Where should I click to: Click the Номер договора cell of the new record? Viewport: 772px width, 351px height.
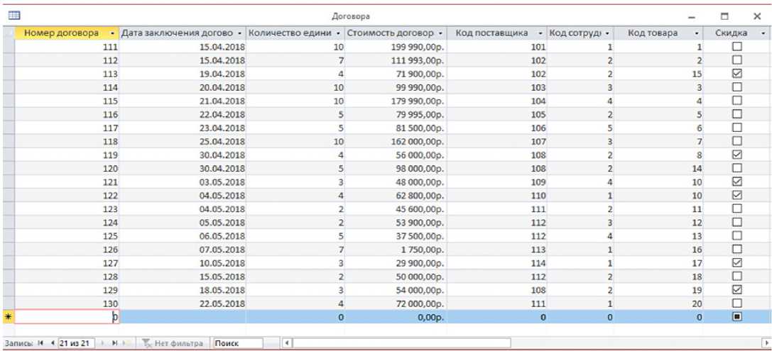pyautogui.click(x=67, y=317)
